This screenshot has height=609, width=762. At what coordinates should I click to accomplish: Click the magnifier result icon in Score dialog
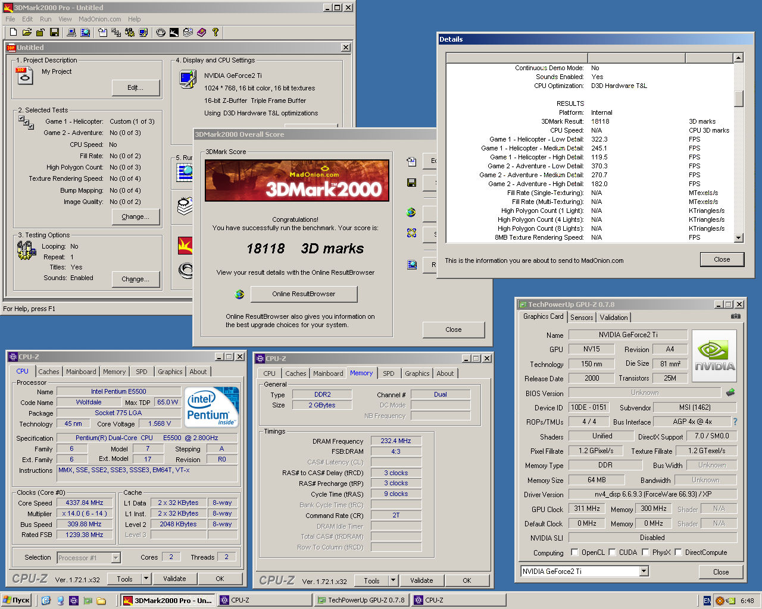click(x=411, y=265)
